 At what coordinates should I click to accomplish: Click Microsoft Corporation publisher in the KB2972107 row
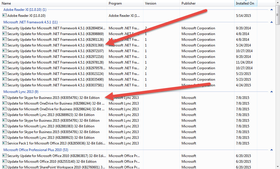pos(198,51)
